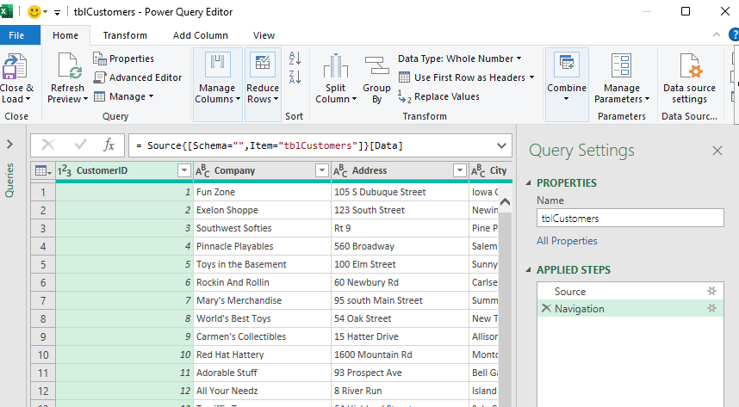Click the Address column data type icon
The image size is (739, 407).
tap(340, 170)
